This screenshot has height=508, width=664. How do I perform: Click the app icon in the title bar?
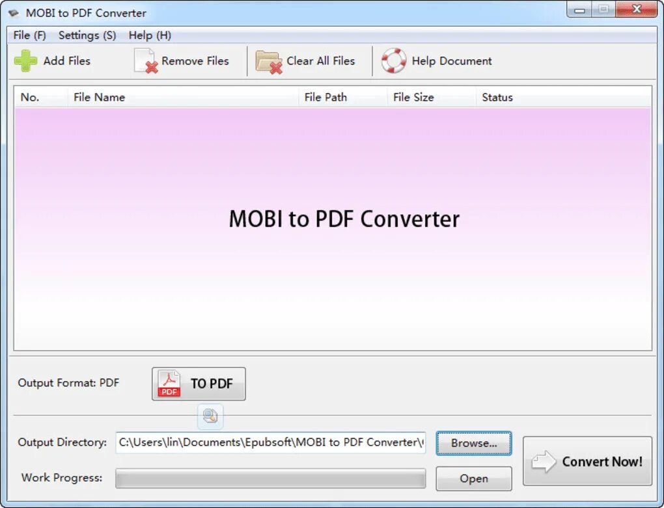click(14, 13)
